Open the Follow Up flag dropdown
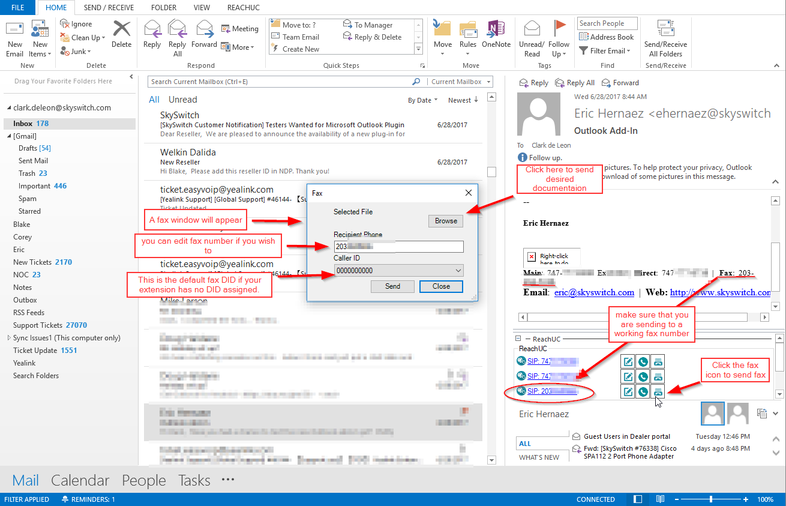Screen dimensions: 786x506 click(559, 39)
